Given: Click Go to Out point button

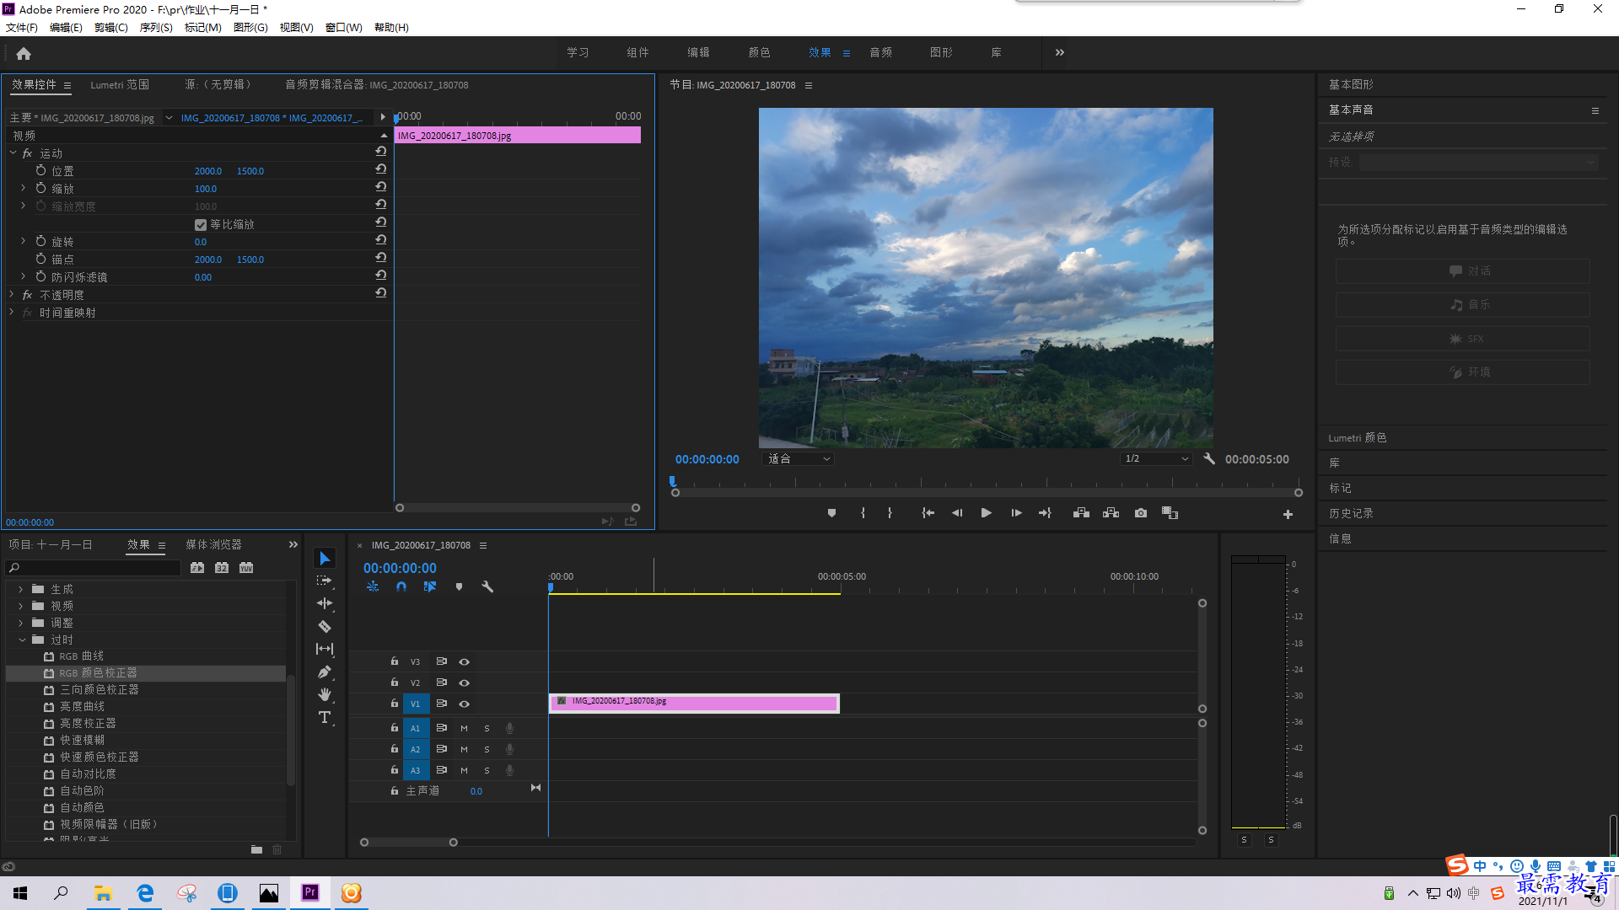Looking at the screenshot, I should (1046, 513).
